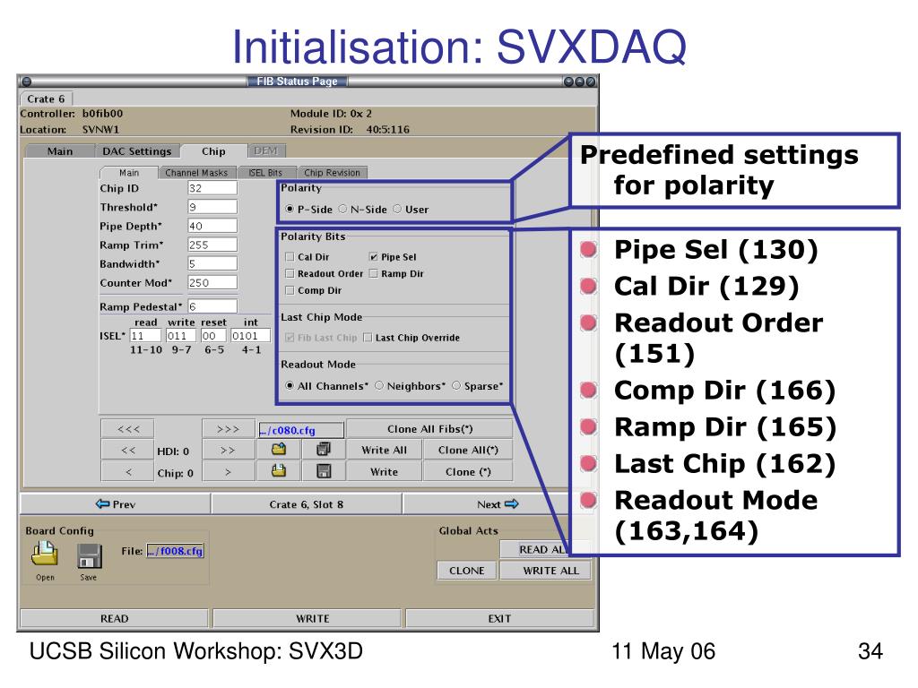Click the f008.cfg board file field
Viewport: 918px width, 688px height.
pos(176,551)
